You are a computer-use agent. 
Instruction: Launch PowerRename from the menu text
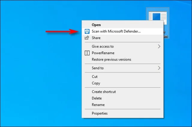tap(103, 53)
